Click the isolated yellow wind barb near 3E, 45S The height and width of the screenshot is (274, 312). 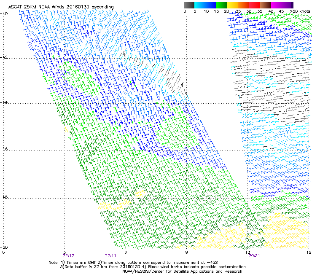point(66,130)
